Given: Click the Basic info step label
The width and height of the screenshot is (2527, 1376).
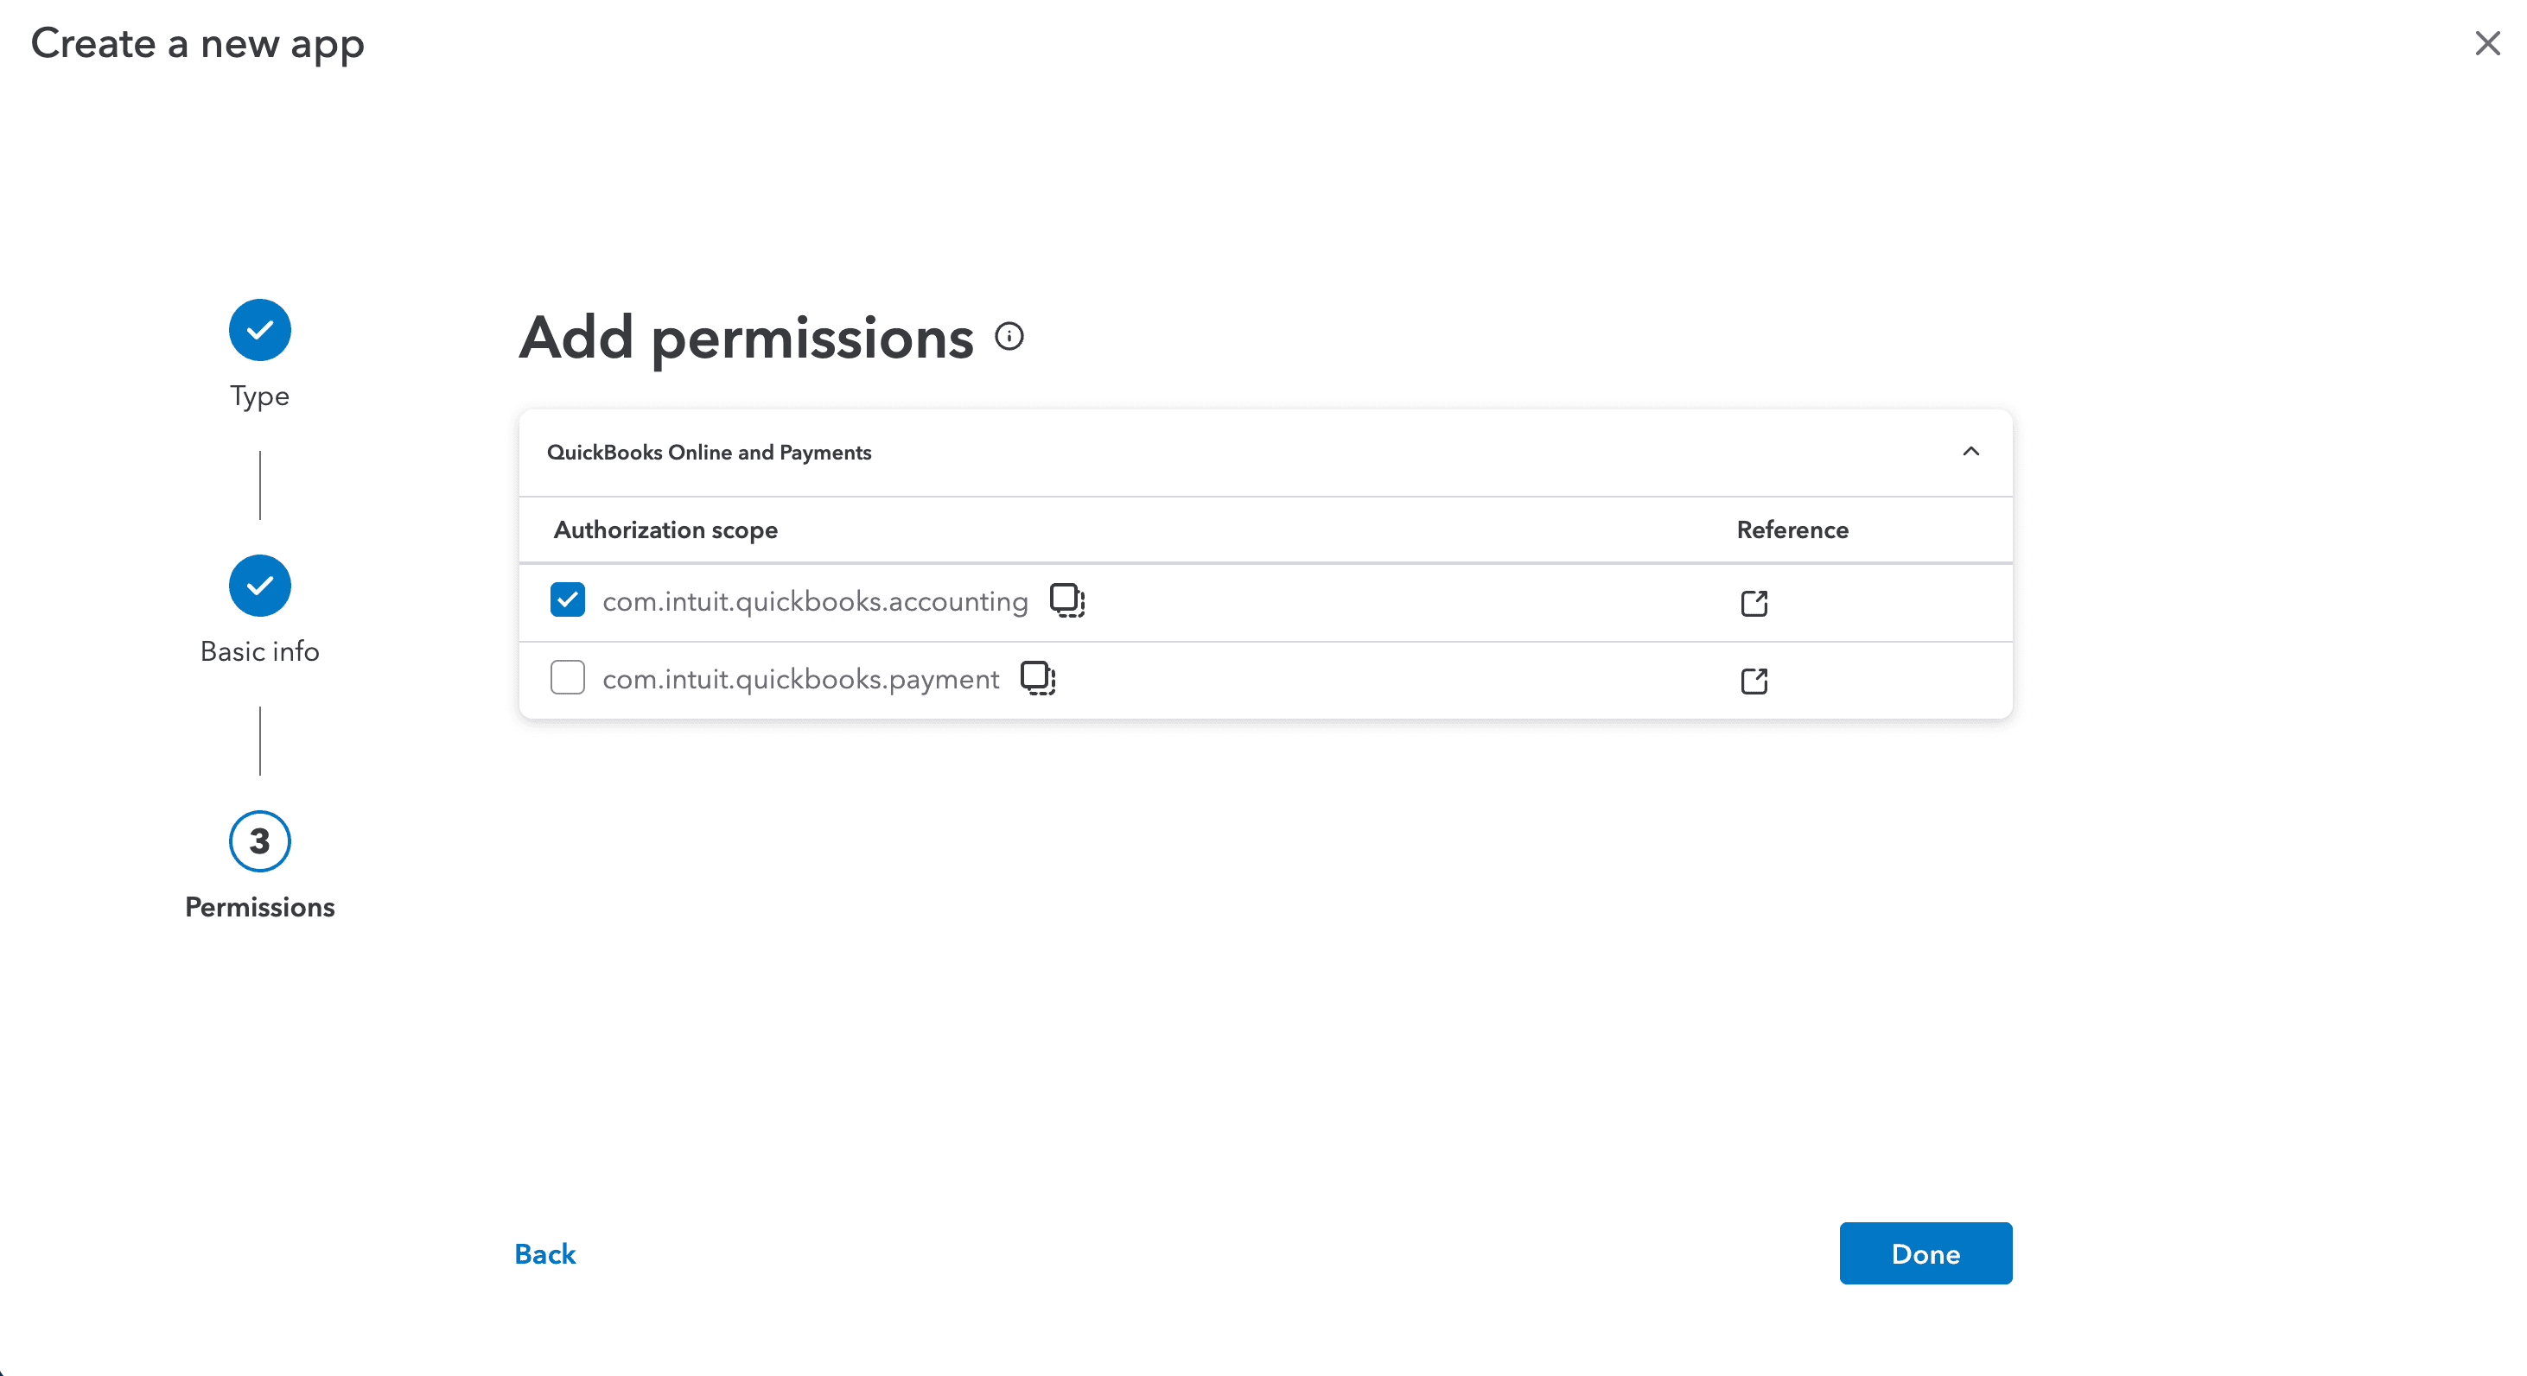Looking at the screenshot, I should (x=259, y=651).
